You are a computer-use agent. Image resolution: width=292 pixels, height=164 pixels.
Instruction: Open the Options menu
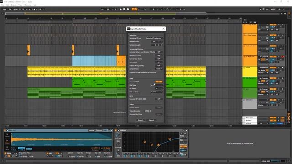tap(27, 5)
